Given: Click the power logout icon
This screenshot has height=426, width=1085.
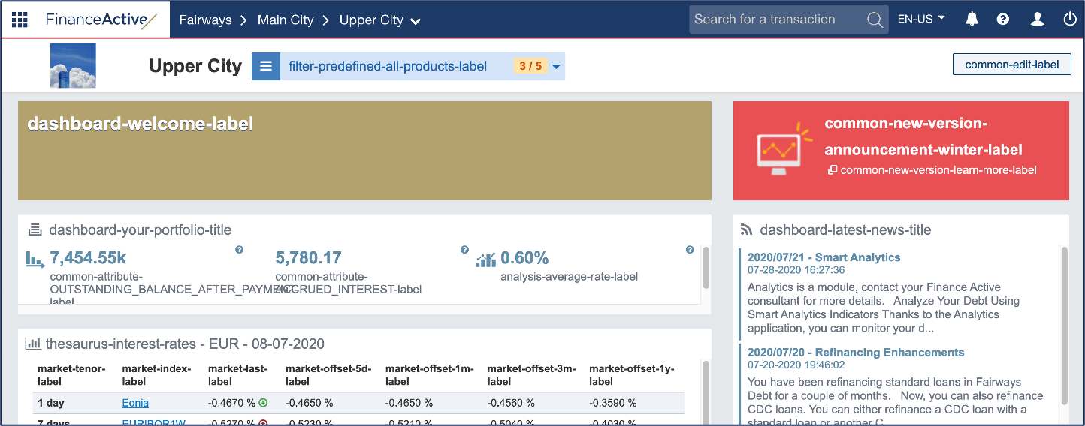Looking at the screenshot, I should click(1070, 19).
